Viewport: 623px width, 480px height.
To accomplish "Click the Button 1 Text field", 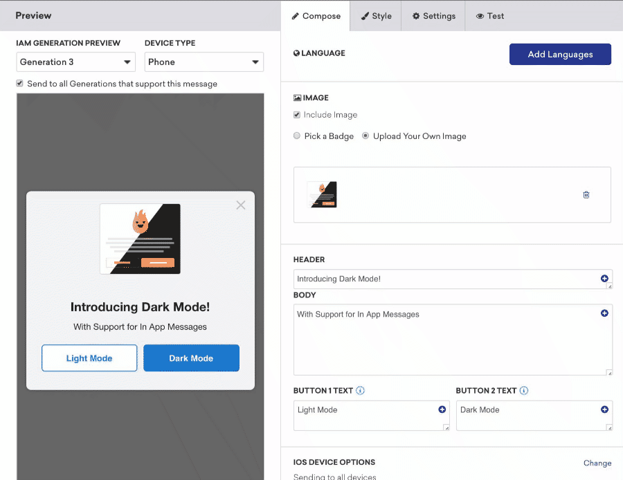I will tap(371, 415).
